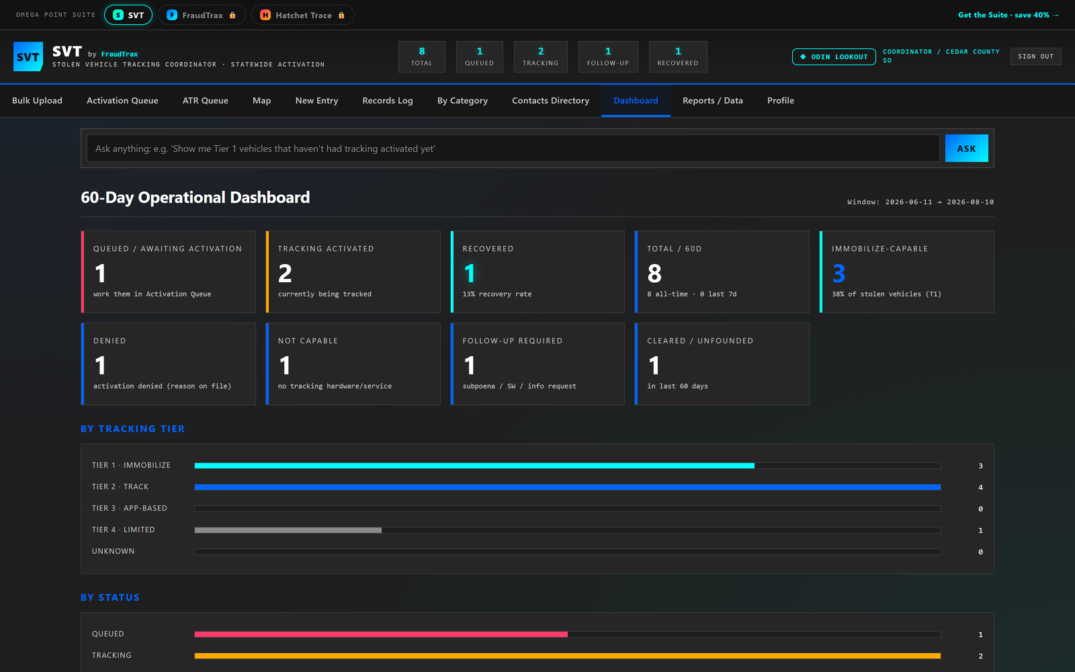Click the Unknown tier row label
The height and width of the screenshot is (672, 1075).
[x=113, y=551]
